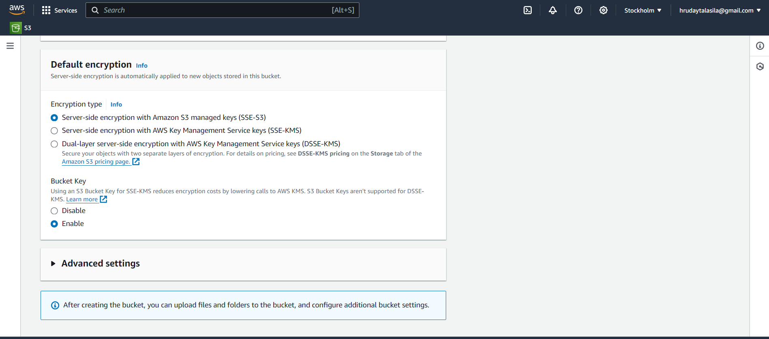Open the notifications bell

[552, 10]
